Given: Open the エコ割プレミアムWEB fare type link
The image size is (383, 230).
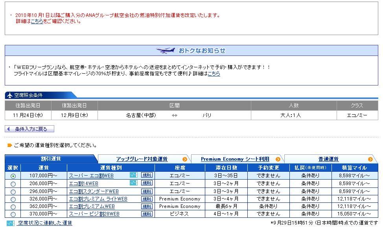Looking at the screenshot, I should point(92,206).
